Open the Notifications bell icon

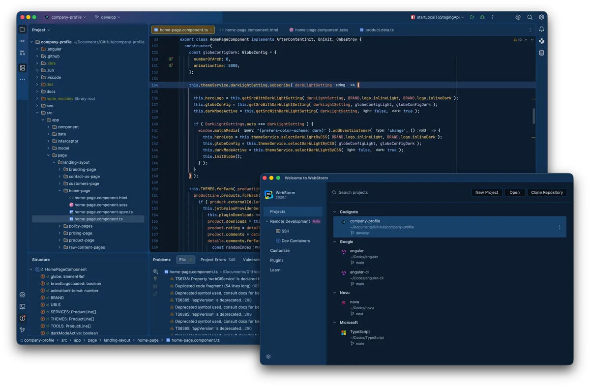(541, 30)
